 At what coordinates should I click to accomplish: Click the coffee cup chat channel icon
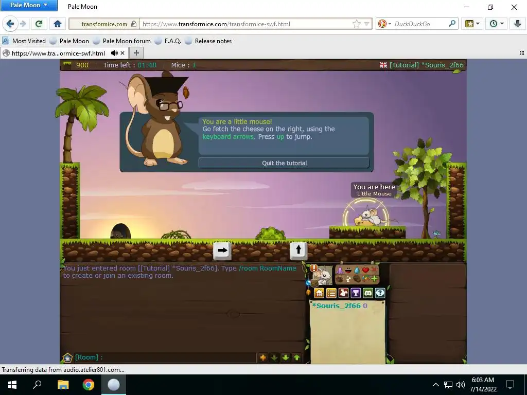[x=67, y=357]
